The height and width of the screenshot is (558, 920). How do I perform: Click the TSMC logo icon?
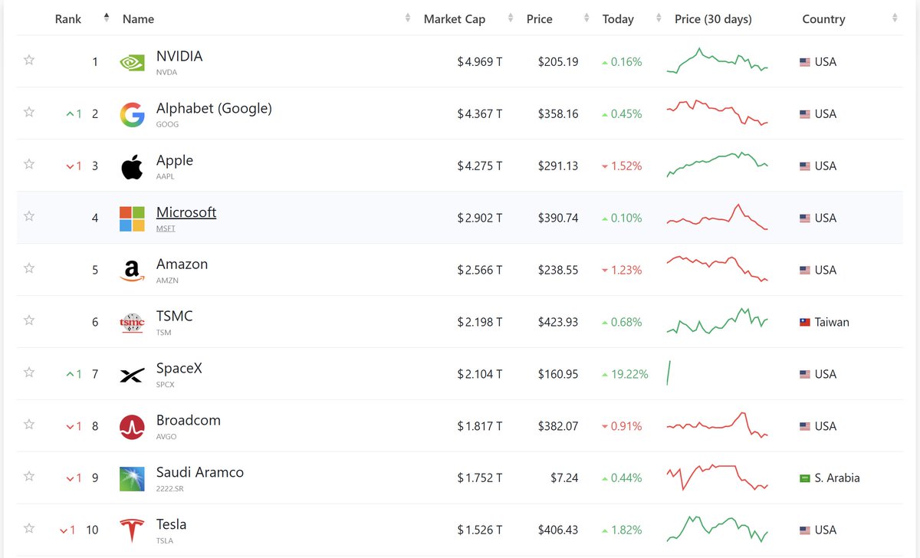pyautogui.click(x=132, y=323)
